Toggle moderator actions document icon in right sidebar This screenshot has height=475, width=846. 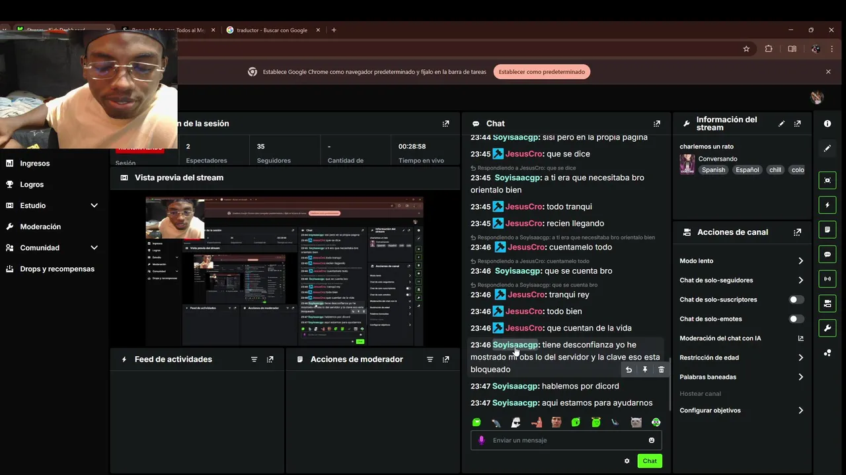827,230
